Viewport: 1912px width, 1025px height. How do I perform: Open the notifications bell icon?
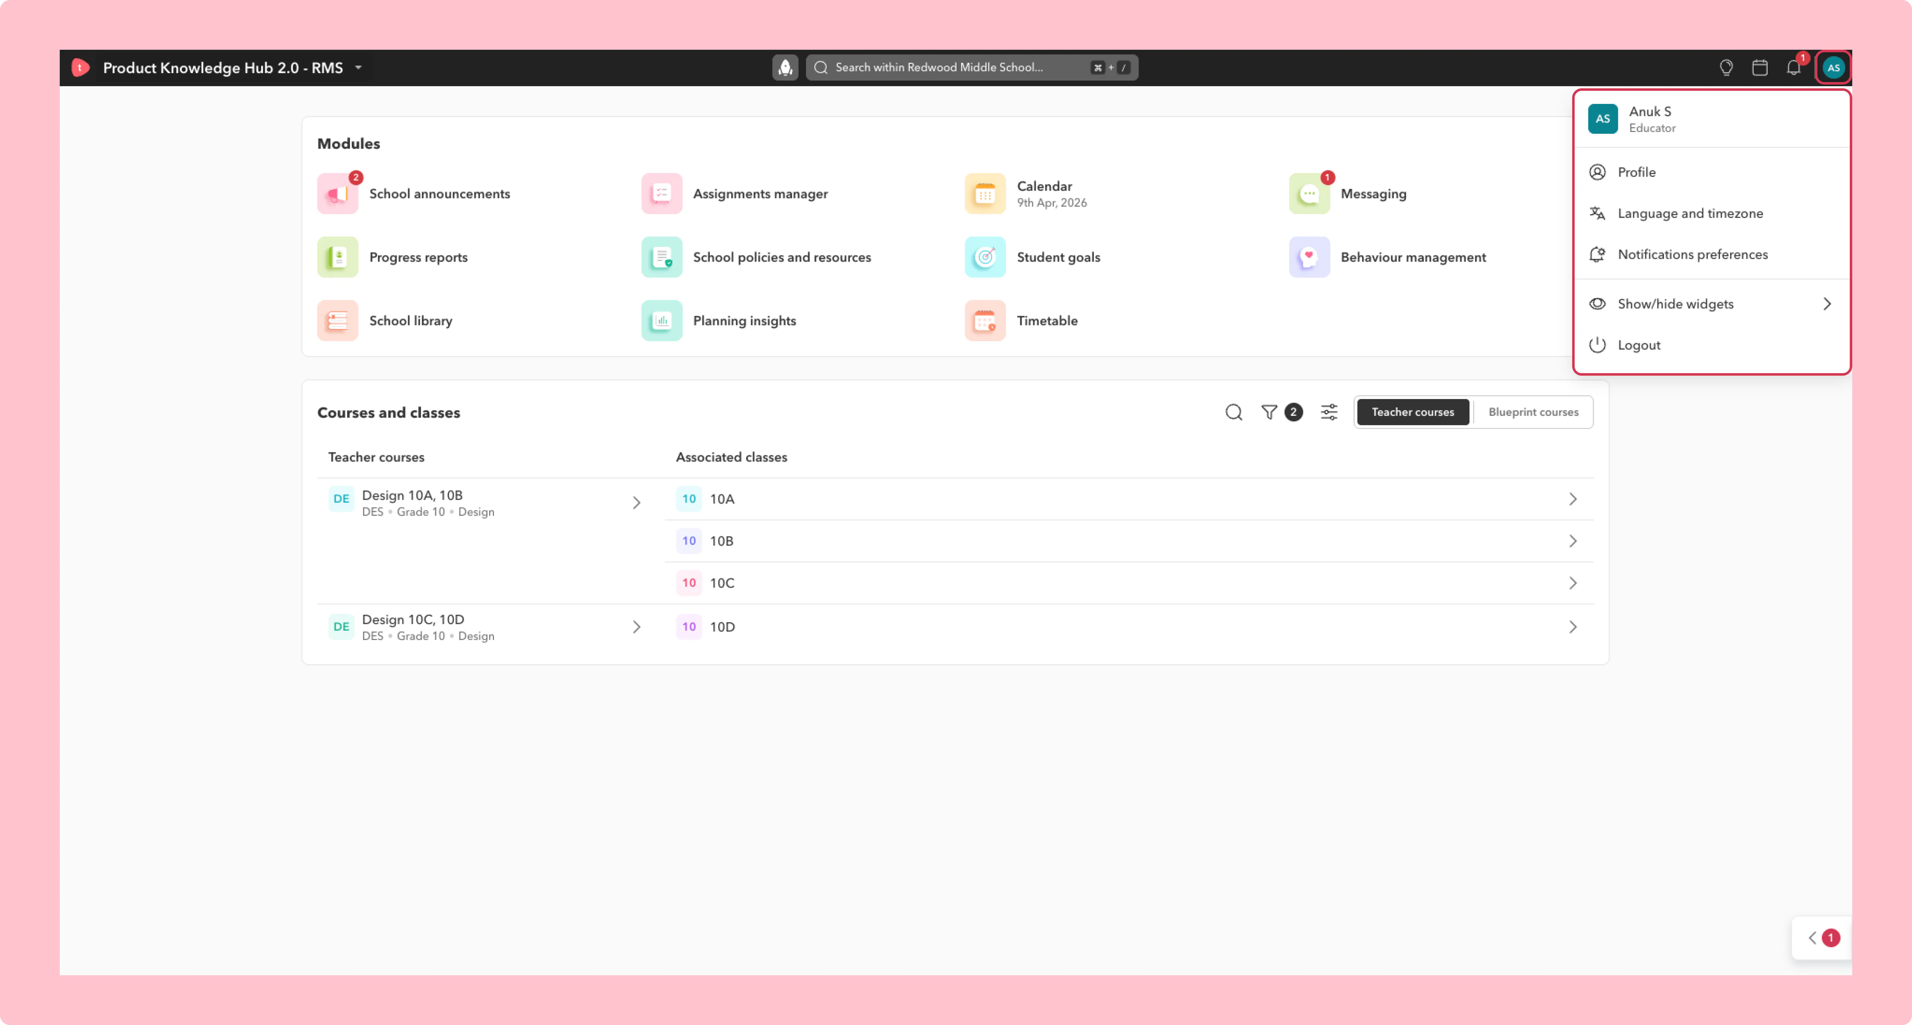(1793, 67)
